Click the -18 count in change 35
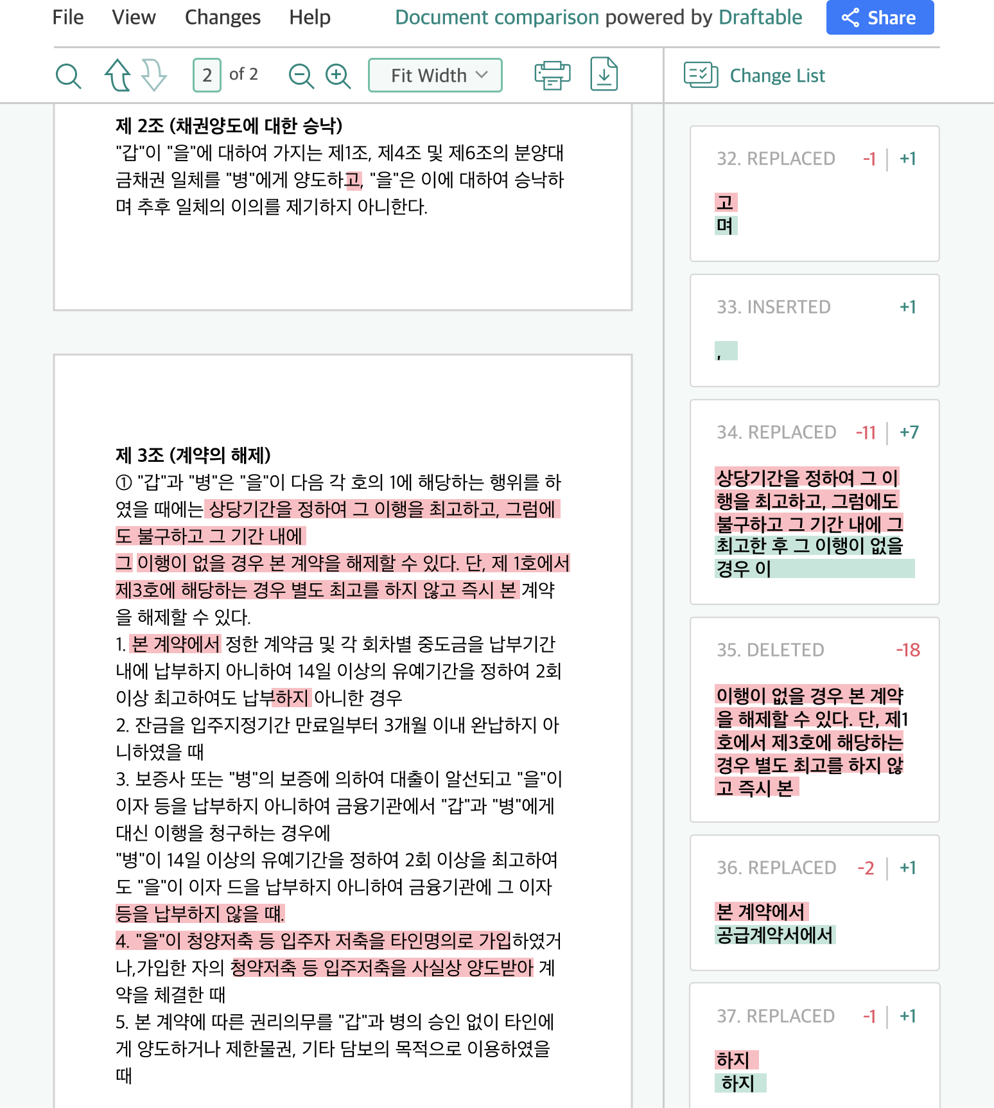Screen dimensions: 994x1108 pos(908,650)
